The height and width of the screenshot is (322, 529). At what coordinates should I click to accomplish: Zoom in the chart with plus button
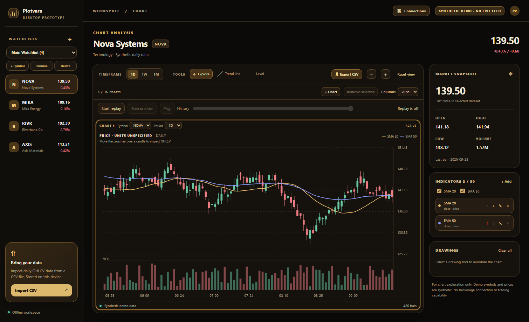point(385,74)
